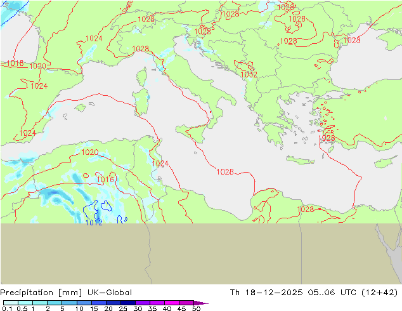Image resolution: width=402 pixels, height=311 pixels.
Task: Click legend value label '50'
Action: [x=197, y=308]
